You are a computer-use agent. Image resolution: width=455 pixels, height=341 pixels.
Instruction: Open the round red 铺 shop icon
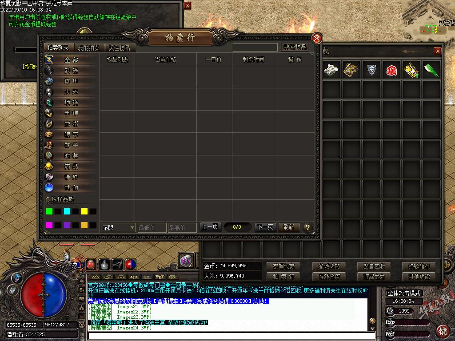coord(443,330)
